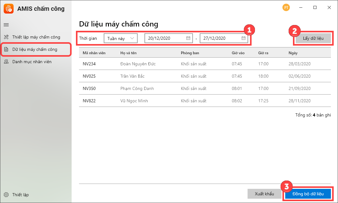This screenshot has height=203, width=338.
Task: Click the date 21/09/2020
Action: coord(300,88)
